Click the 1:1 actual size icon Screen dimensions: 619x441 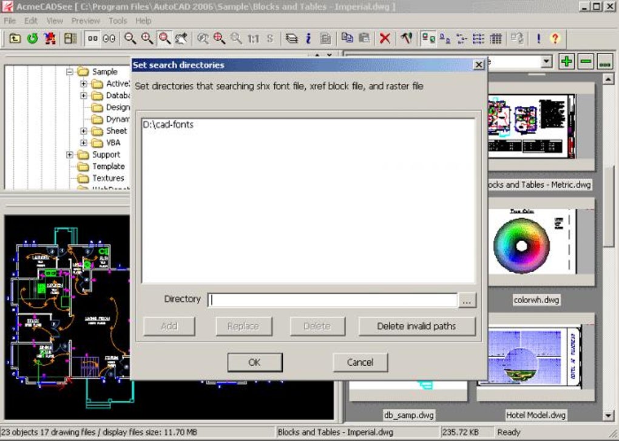tap(253, 38)
